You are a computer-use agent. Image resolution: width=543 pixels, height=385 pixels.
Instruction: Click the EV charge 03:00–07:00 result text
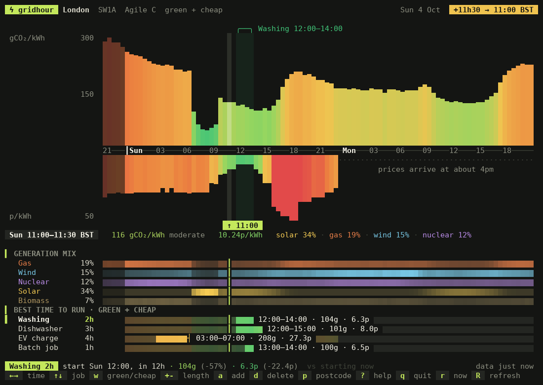[254, 338]
